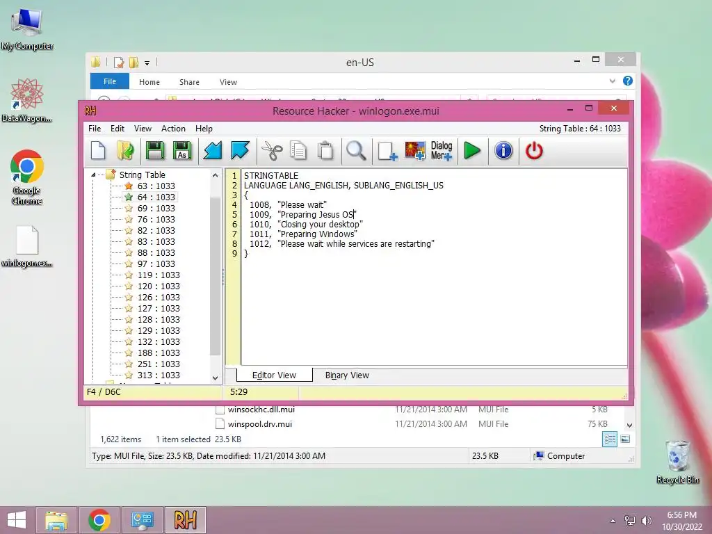
Task: Click the Control Panel taskbar icon
Action: click(x=142, y=520)
